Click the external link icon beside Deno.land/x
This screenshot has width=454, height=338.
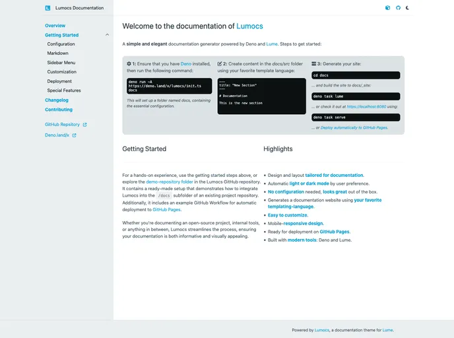click(74, 135)
